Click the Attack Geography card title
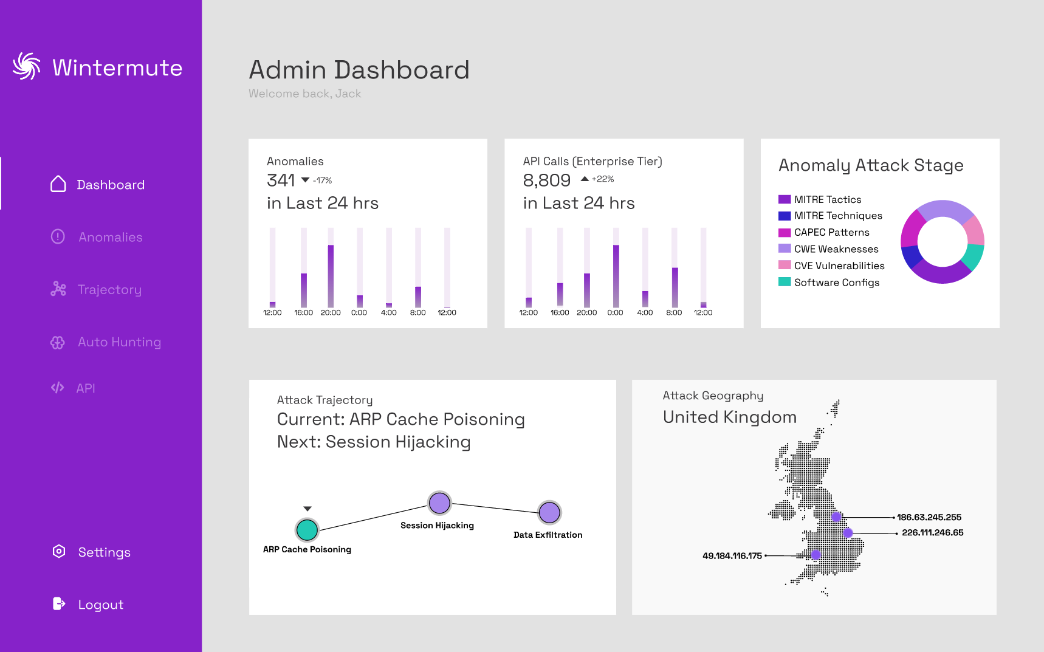1044x652 pixels. pyautogui.click(x=713, y=396)
